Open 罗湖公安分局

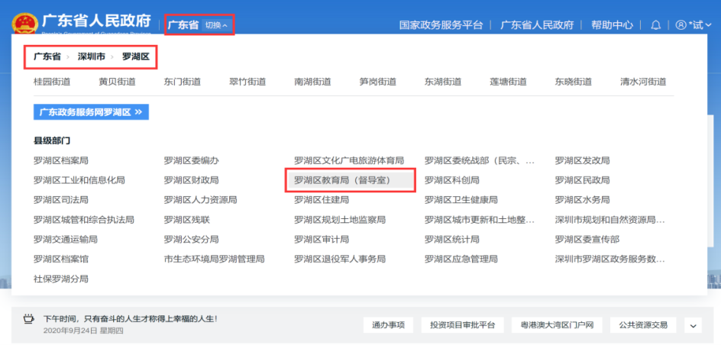(x=191, y=240)
